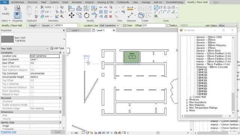
Task: Switch to the inactive Level 1 view tab
Action: [x=75, y=30]
